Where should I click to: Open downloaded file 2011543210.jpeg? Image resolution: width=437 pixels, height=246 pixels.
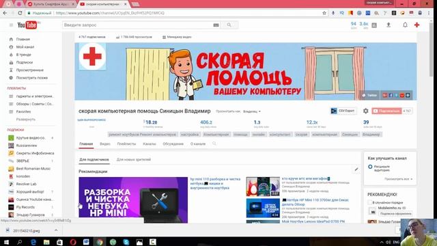click(x=27, y=231)
